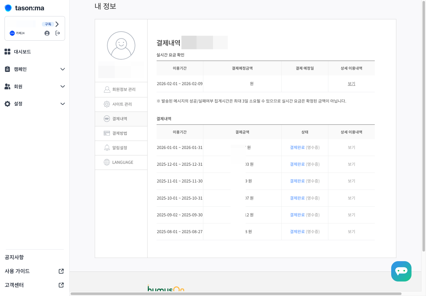Click the 2025-12-01 ~ 2025-12-31 period cell

pos(180,164)
